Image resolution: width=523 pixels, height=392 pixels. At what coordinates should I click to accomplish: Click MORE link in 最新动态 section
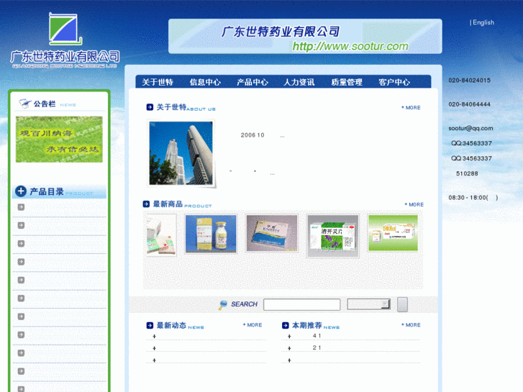point(253,324)
